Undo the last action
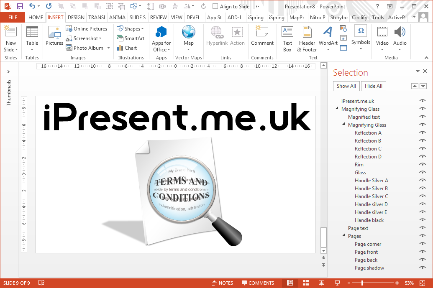The width and height of the screenshot is (433, 288). coord(32,6)
